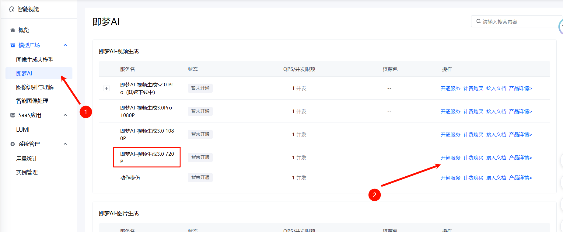563x232 pixels.
Task: Open 图像识别与理解 menu item
Action: [x=35, y=87]
